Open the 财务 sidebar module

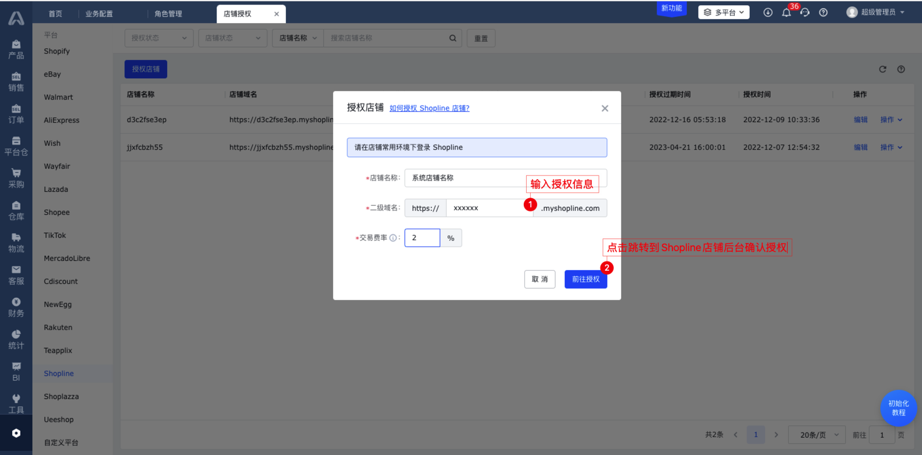(x=16, y=308)
